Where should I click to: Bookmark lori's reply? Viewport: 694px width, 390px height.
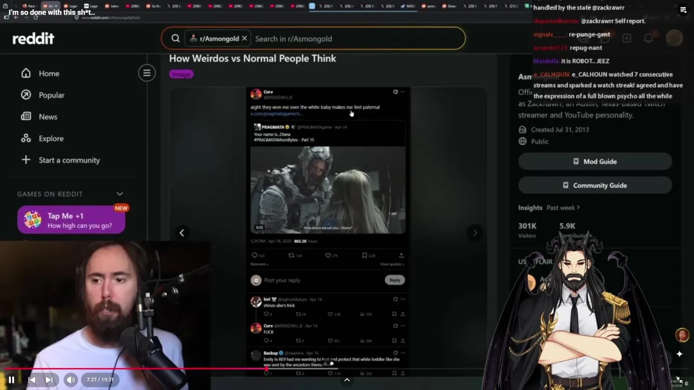click(394, 314)
